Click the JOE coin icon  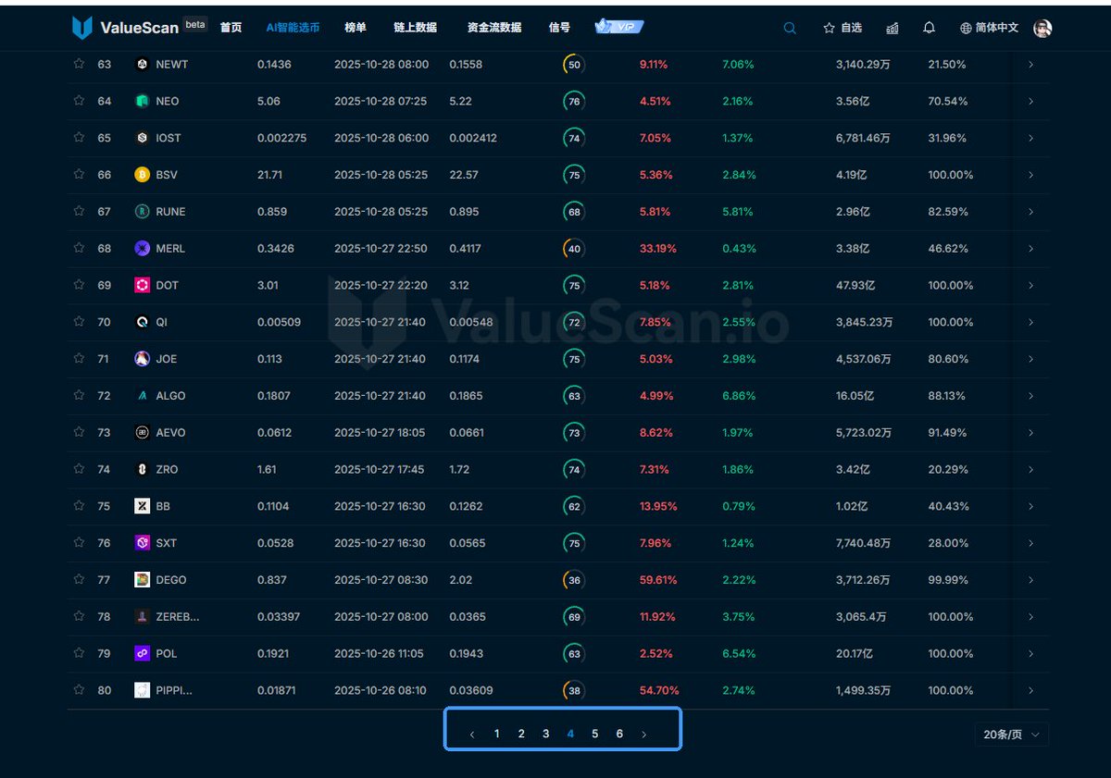coord(142,359)
